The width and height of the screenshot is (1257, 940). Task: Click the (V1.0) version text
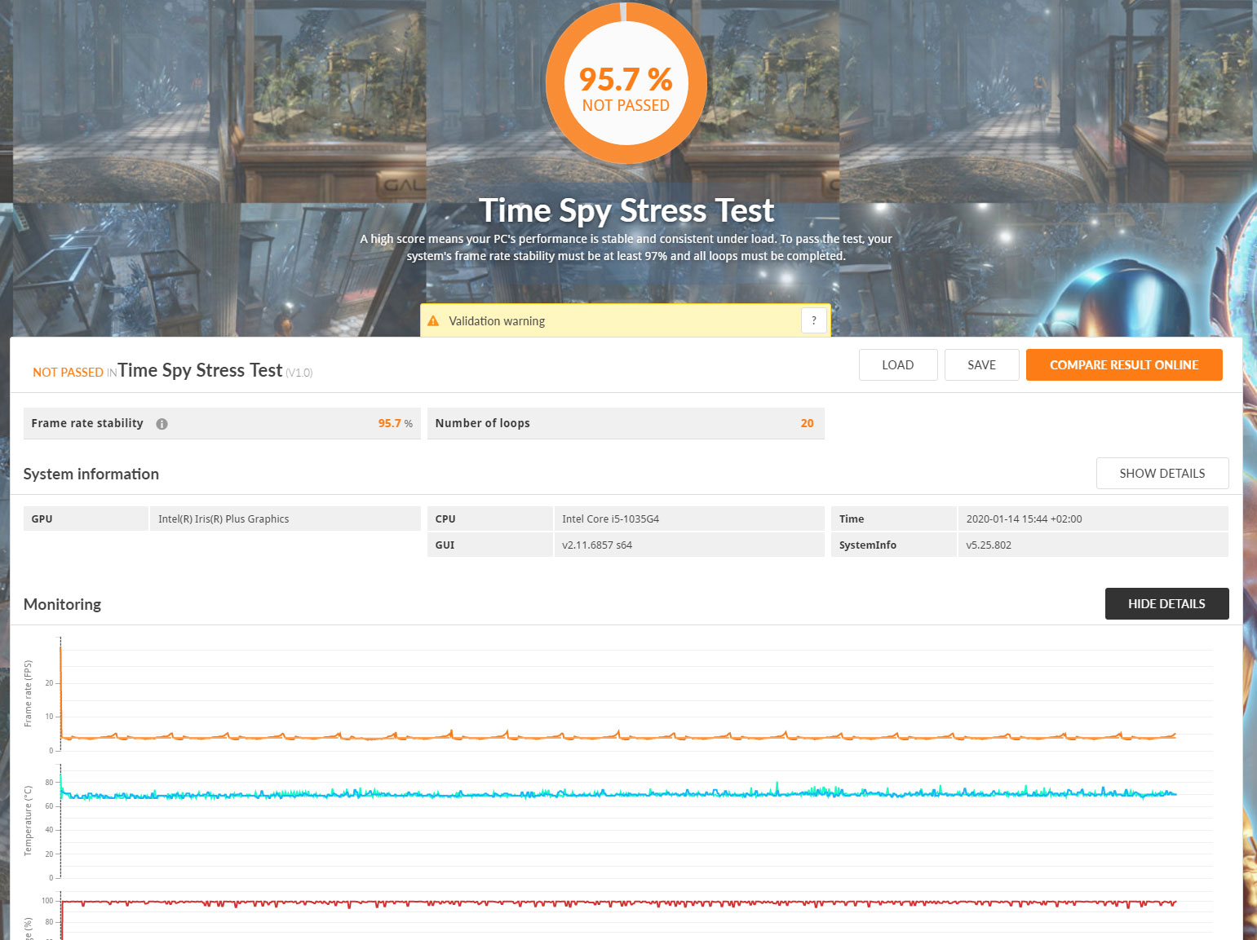point(299,373)
